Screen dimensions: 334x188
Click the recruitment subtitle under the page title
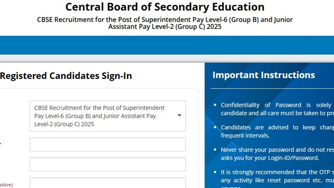[x=165, y=23]
